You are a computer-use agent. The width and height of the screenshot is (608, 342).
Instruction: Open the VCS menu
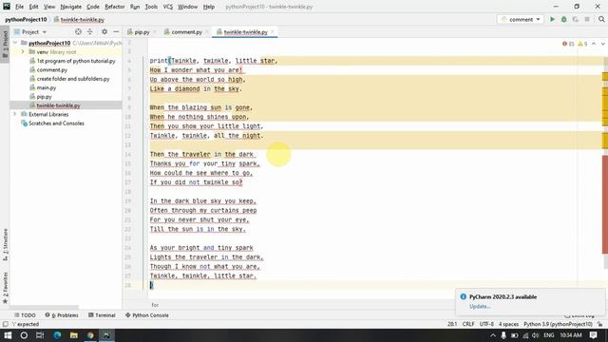(167, 7)
